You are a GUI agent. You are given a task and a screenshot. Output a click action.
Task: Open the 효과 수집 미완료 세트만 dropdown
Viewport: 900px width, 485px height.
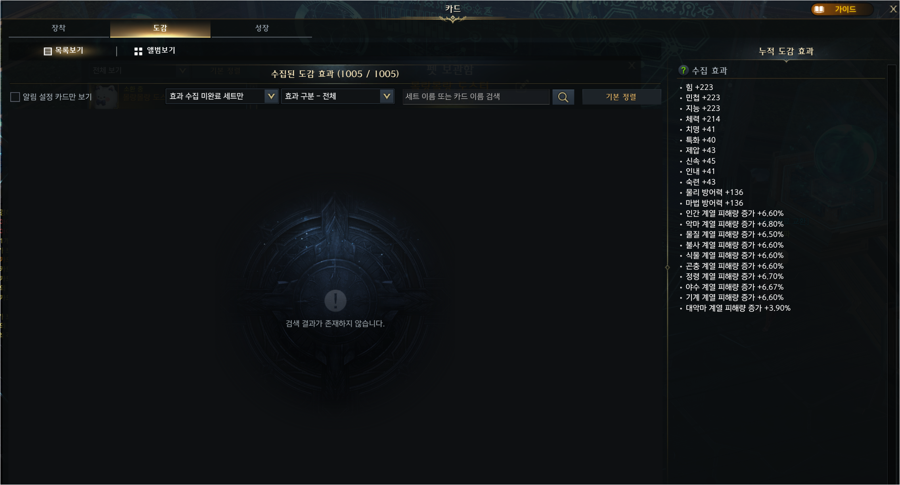222,96
